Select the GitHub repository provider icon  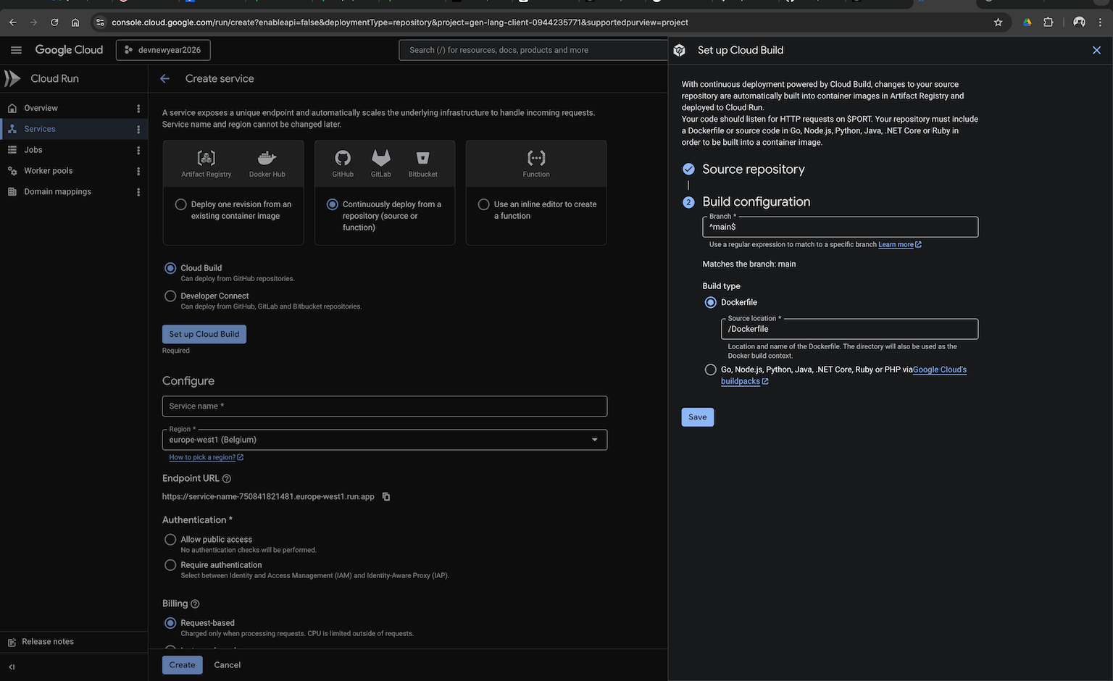(x=342, y=158)
